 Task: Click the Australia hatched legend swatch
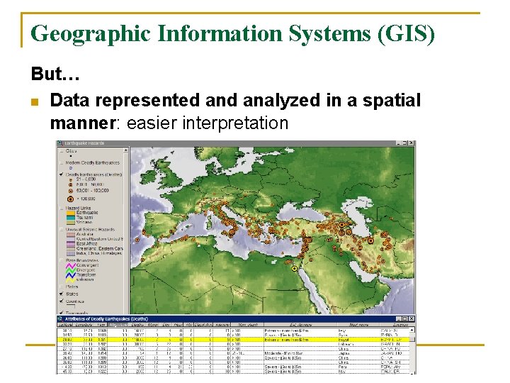coord(71,234)
